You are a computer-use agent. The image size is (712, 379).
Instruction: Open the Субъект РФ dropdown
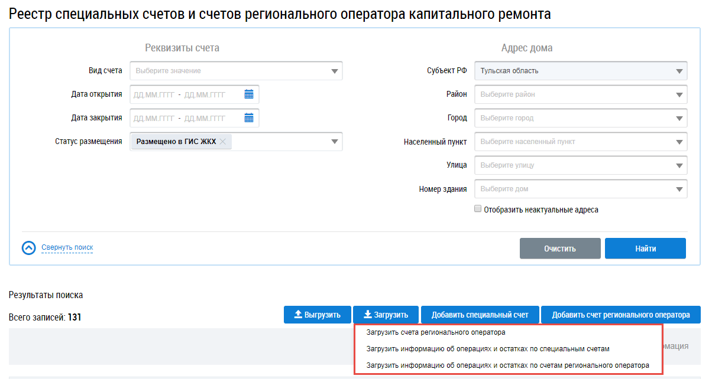(679, 71)
